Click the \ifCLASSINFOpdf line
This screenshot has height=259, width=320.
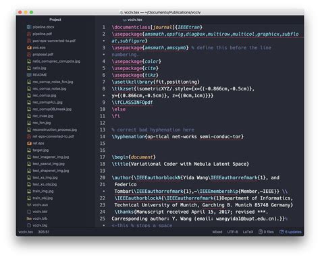(132, 103)
